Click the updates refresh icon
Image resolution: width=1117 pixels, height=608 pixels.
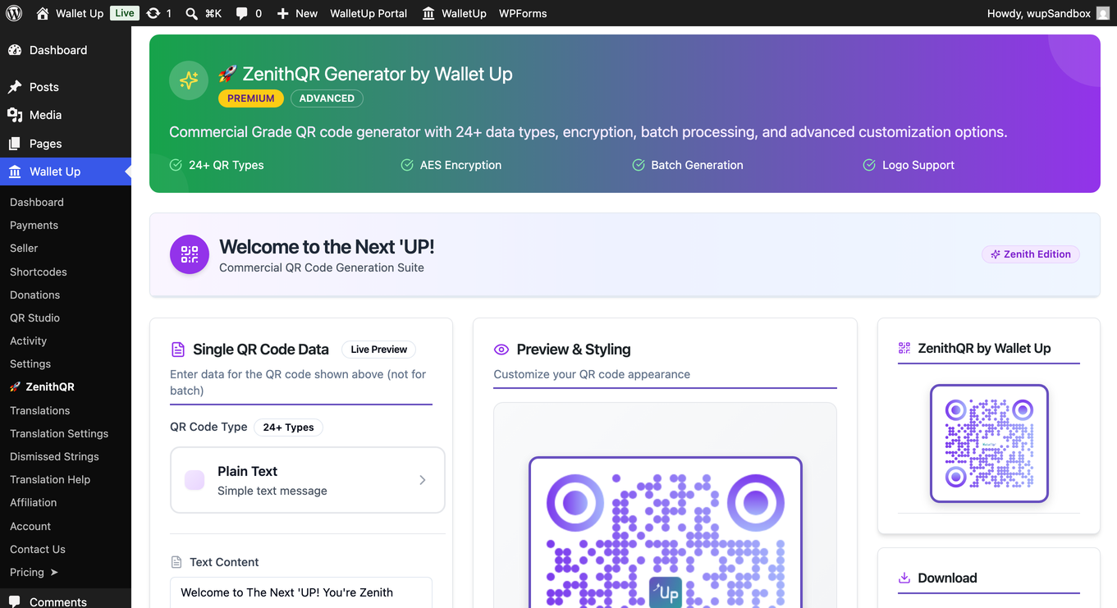(153, 13)
